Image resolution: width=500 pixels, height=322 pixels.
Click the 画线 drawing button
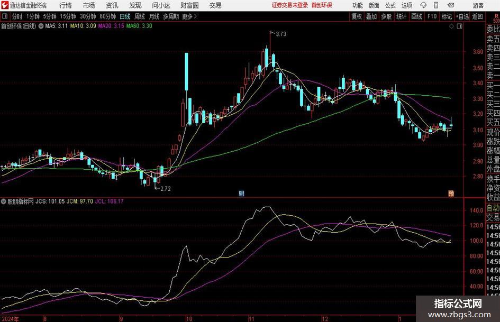tap(416, 16)
